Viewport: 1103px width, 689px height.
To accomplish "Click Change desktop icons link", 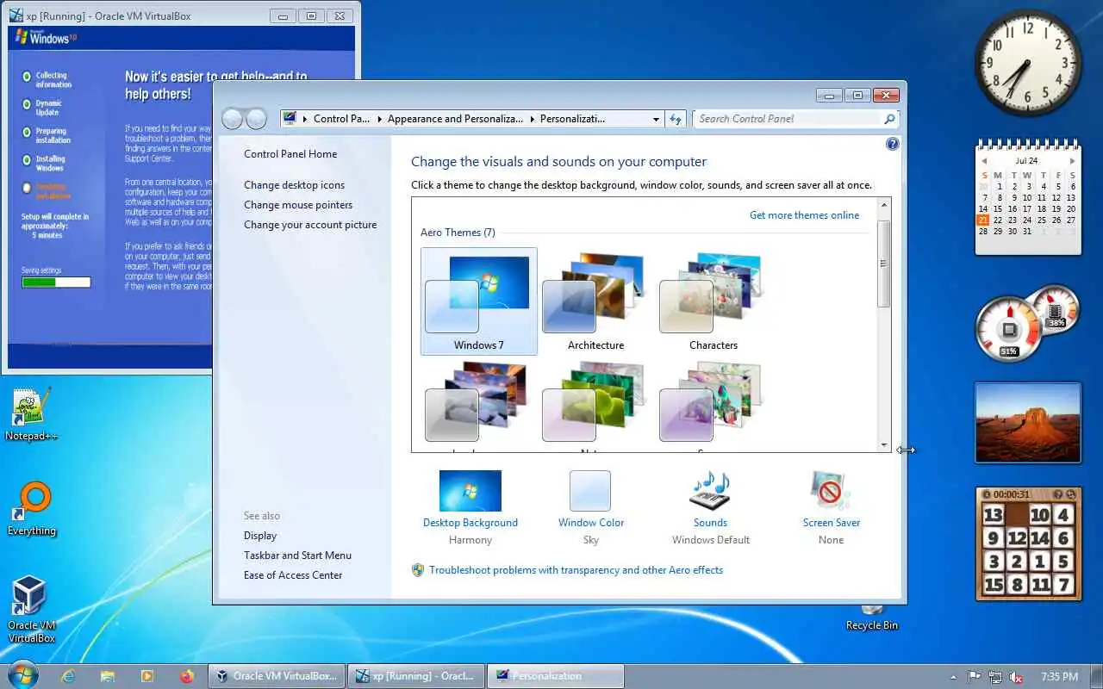I will click(x=294, y=185).
